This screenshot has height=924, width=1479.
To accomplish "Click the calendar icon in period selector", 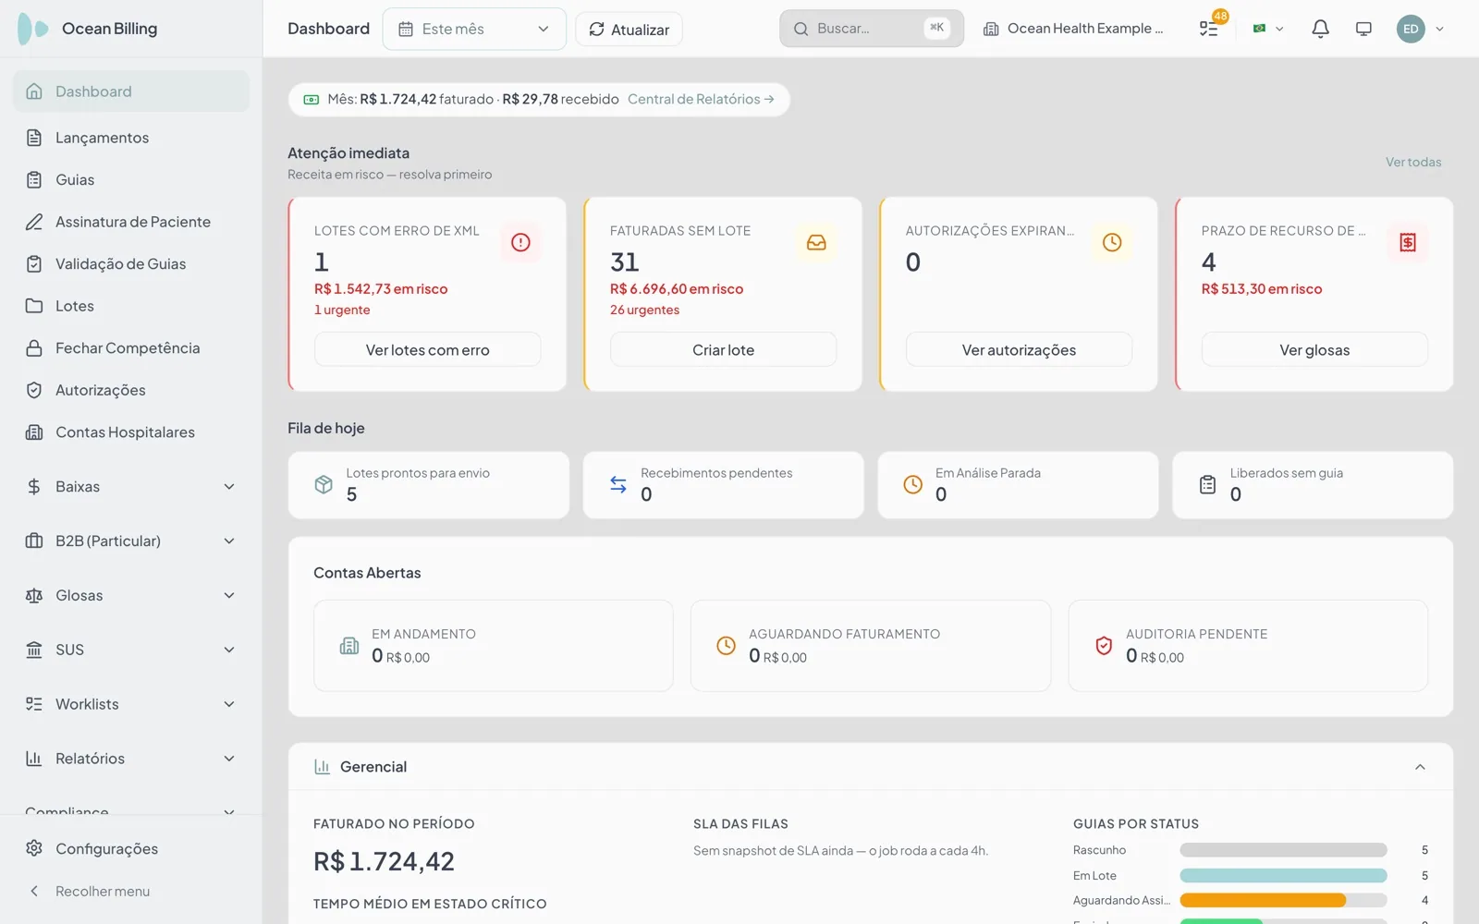I will 405,29.
